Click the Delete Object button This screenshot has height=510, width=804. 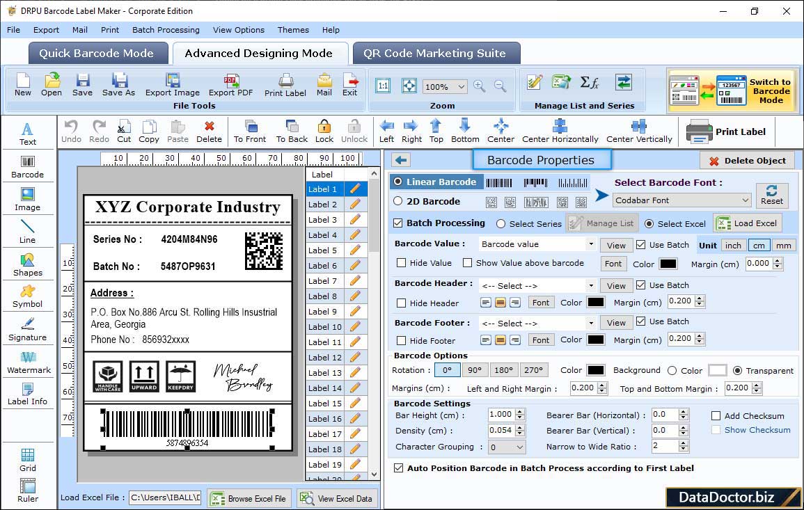747,161
